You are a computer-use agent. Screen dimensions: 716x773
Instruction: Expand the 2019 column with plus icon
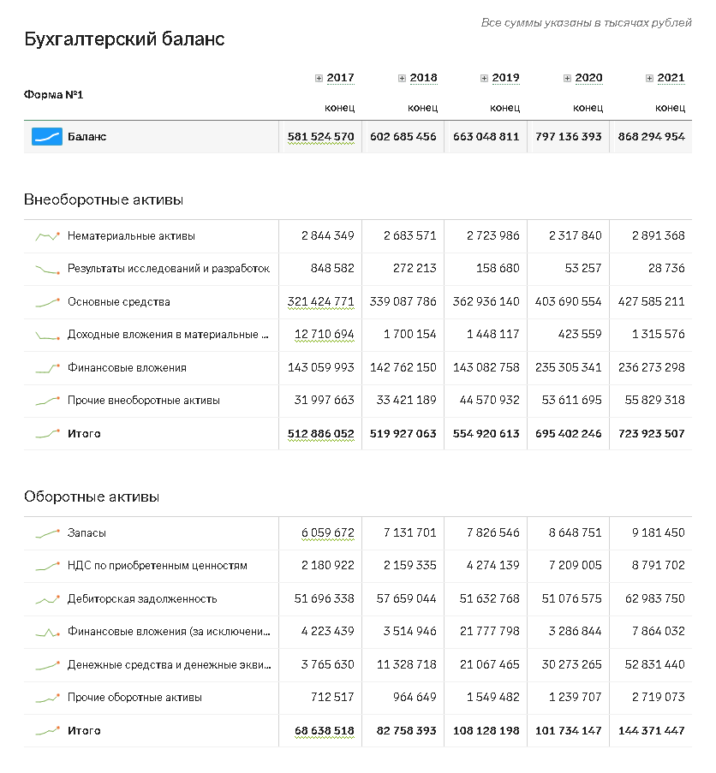[484, 79]
